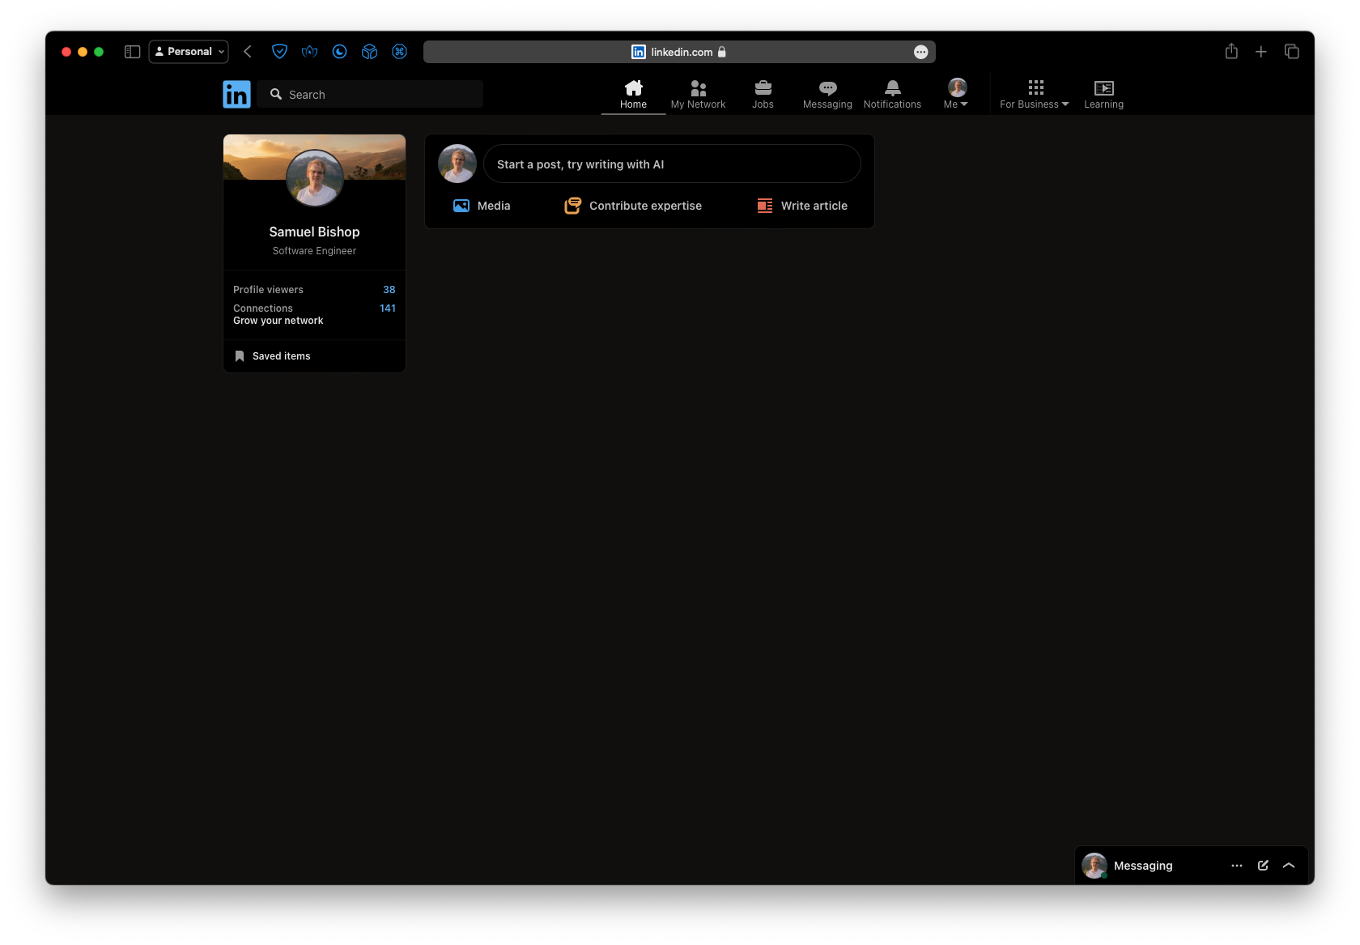The image size is (1360, 945).
Task: Toggle the browser sidebar panel
Action: [133, 52]
